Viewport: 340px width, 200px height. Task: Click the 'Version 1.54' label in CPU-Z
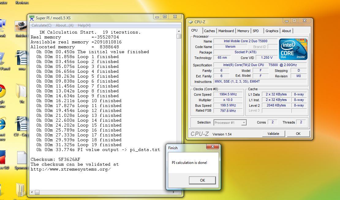point(222,134)
